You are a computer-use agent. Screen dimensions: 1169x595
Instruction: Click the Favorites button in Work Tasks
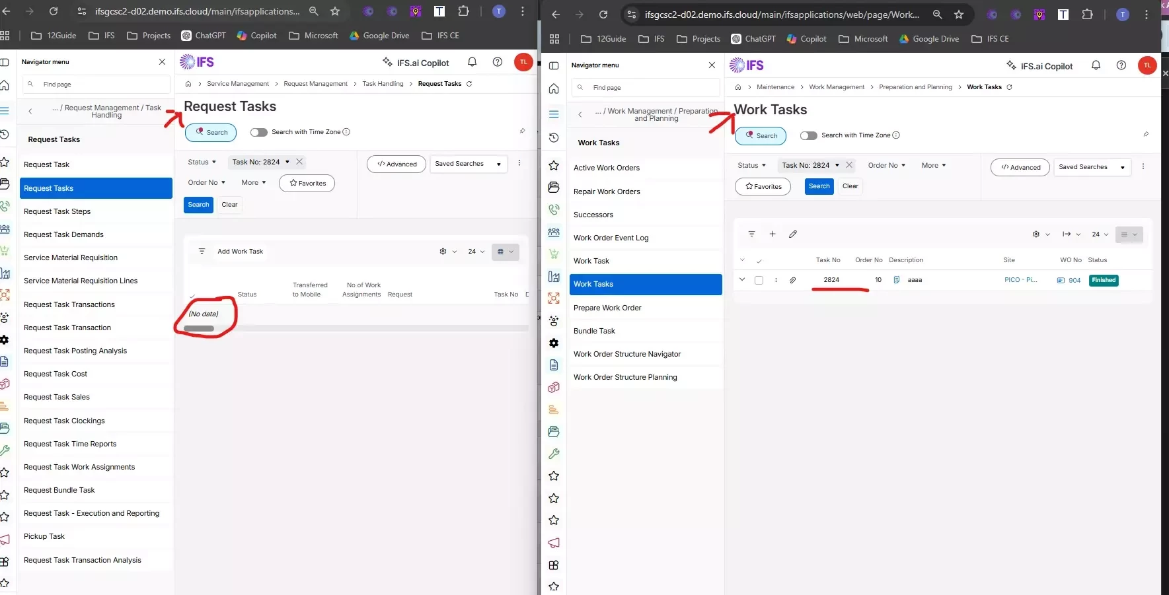tap(763, 186)
